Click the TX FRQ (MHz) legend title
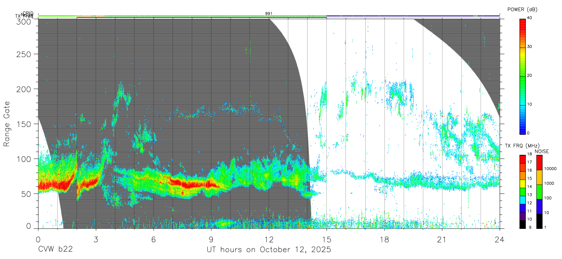Image resolution: width=562 pixels, height=259 pixels. (522, 146)
